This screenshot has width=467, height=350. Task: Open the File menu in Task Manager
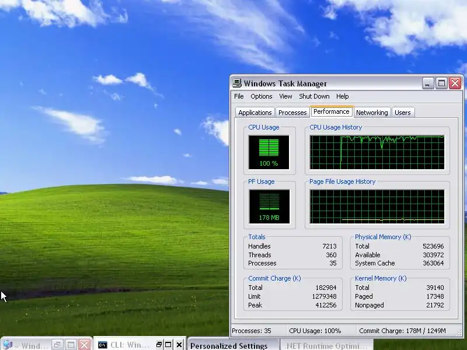(x=239, y=96)
